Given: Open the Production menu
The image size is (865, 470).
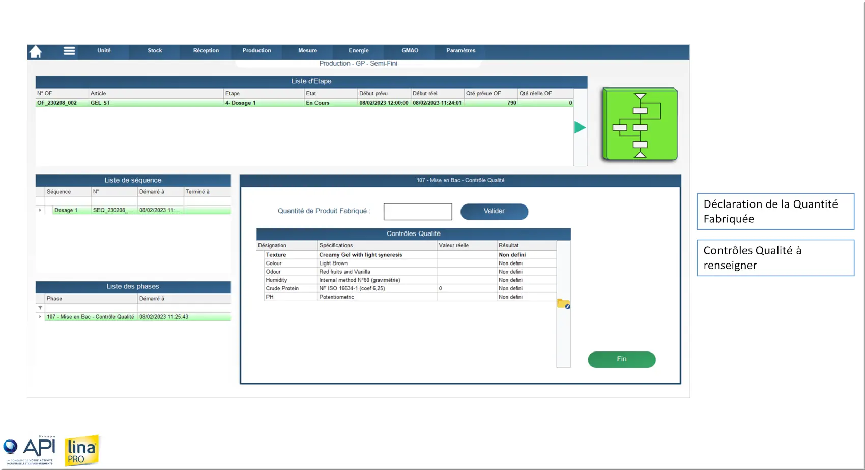Looking at the screenshot, I should click(x=256, y=51).
